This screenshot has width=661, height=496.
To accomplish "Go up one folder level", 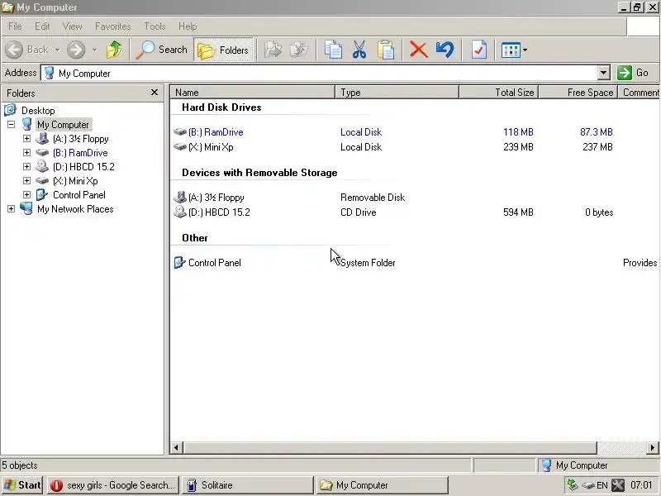I will (114, 50).
